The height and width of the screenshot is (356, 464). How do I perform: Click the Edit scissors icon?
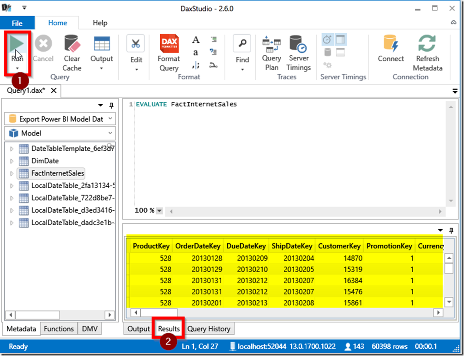tap(136, 44)
